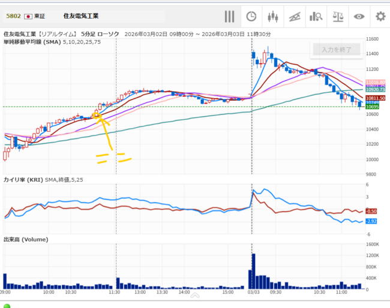The image size is (390, 308).
Task: Select the candlestick chart type icon
Action: coord(273,16)
